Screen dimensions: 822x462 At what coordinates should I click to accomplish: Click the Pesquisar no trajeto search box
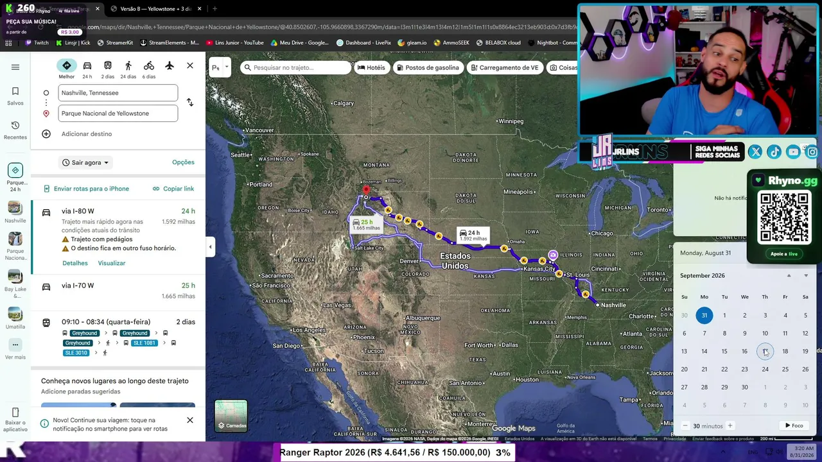297,67
